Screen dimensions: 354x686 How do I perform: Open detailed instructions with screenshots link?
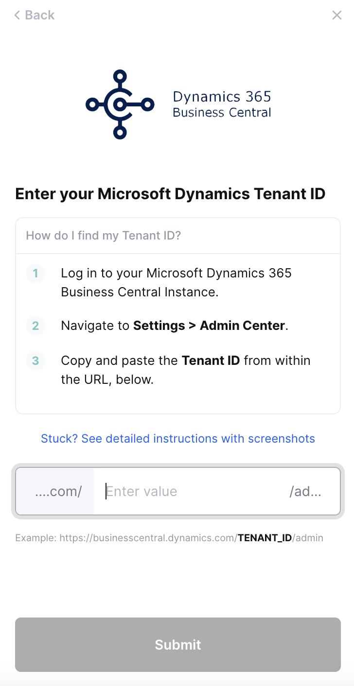point(178,439)
